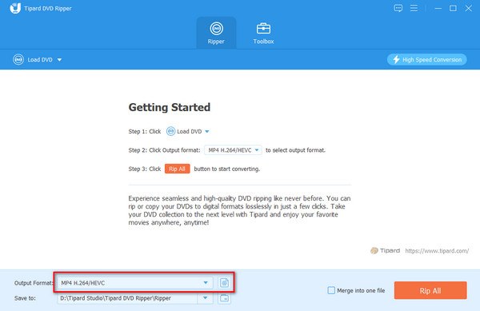Open MP4 H.264/HEVC dropdown in Step 2

tap(233, 150)
